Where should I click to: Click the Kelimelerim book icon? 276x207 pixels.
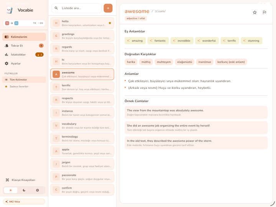pos(7,37)
